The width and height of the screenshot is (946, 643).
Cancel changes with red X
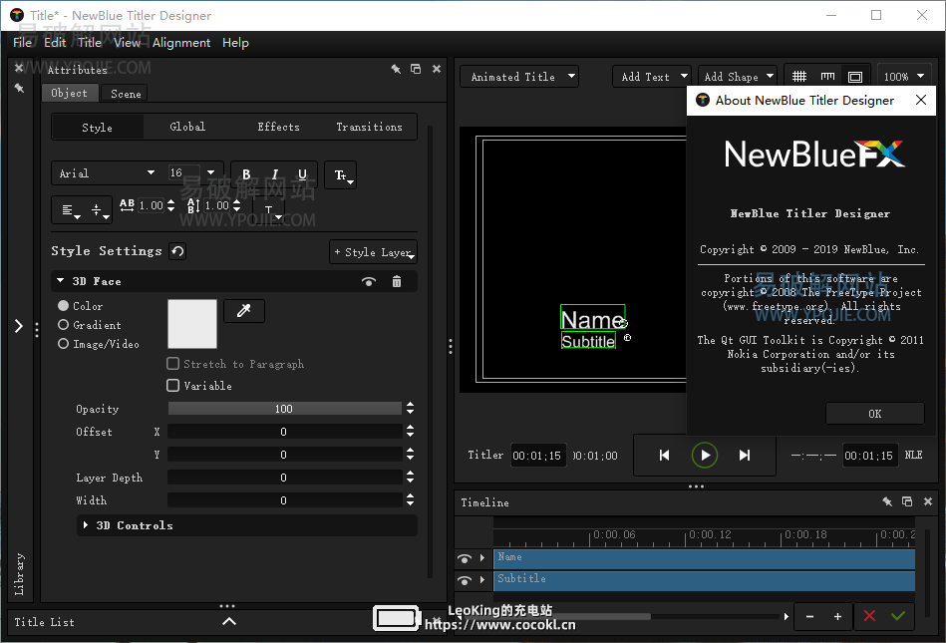point(869,616)
